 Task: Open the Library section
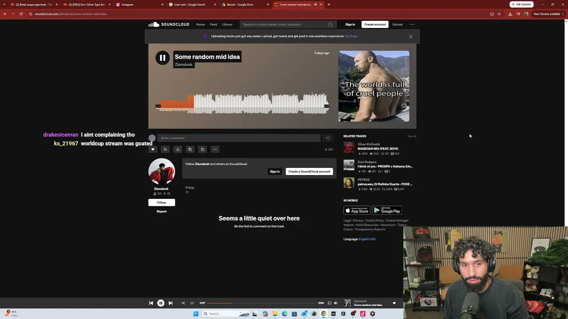[x=227, y=24]
